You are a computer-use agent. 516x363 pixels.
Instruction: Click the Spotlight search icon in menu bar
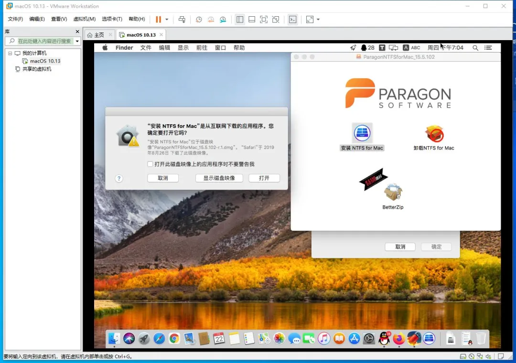coord(475,48)
